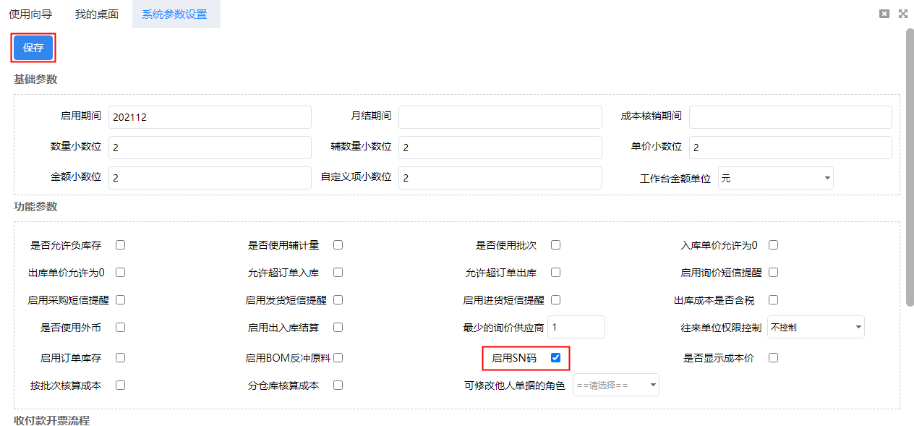
Task: Open the 我的桌面 tab
Action: (x=97, y=14)
